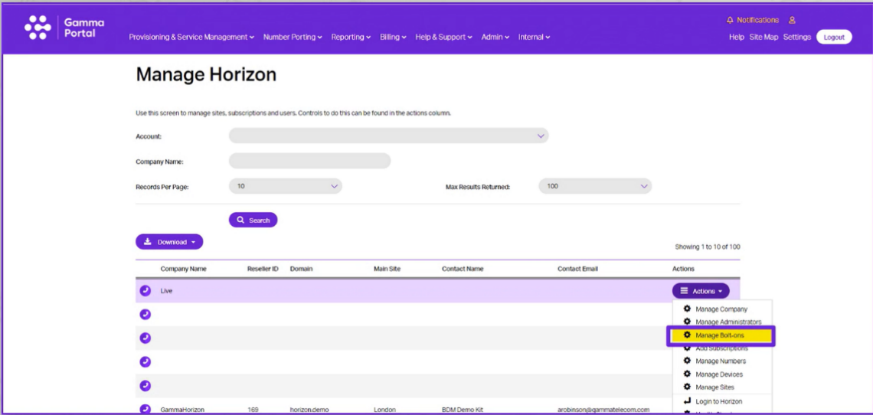Open Provisioning & Service Management menu
The image size is (873, 415).
point(191,38)
